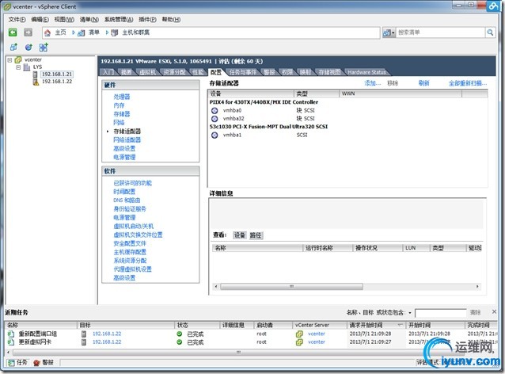Viewport: 505px width, 374px height.
Task: Open the 清单 menu
Action: [x=89, y=20]
